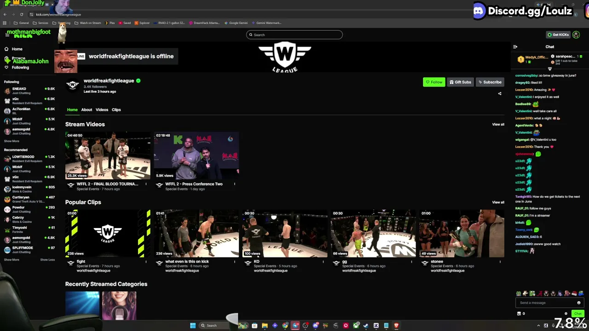Open Curtisryan channel in Recommended
Viewport: 589px width, 331px height.
coord(29,199)
